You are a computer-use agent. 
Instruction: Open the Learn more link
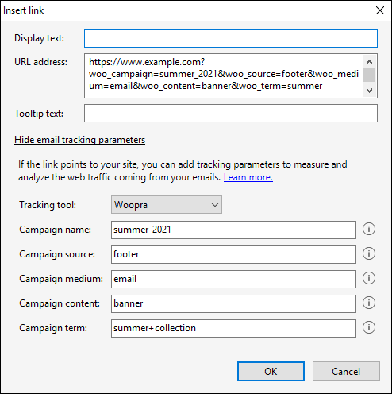click(x=248, y=177)
